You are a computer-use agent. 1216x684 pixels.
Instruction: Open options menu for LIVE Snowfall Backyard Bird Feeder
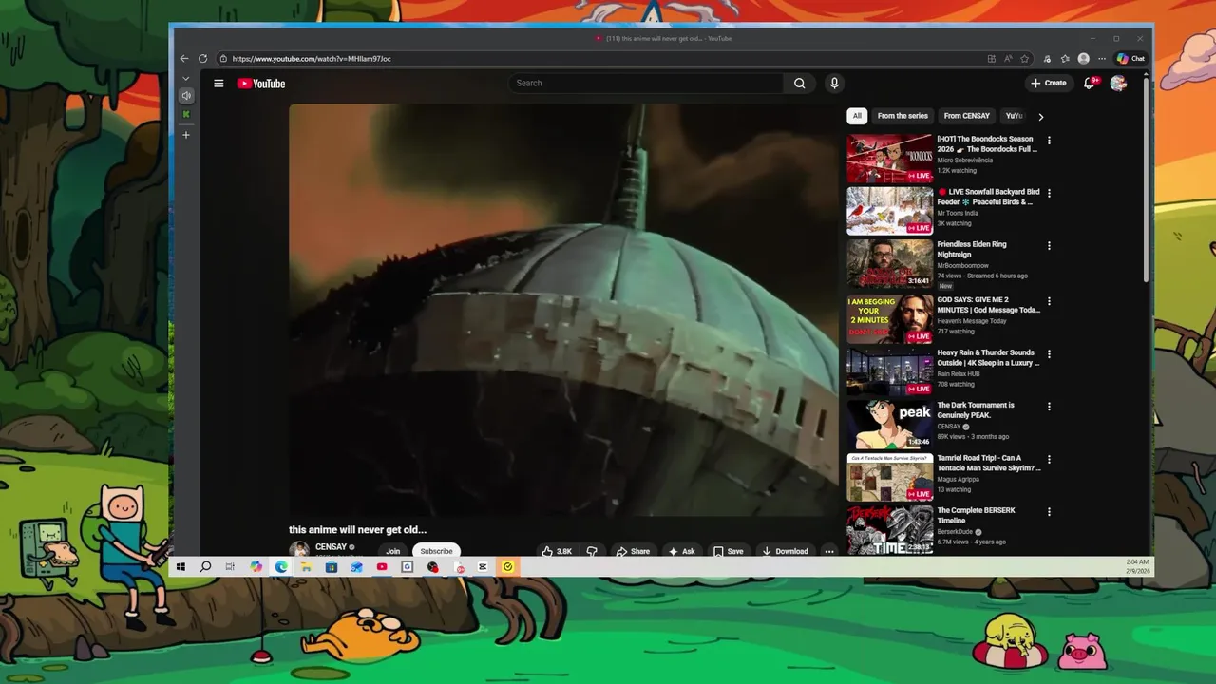pyautogui.click(x=1049, y=193)
